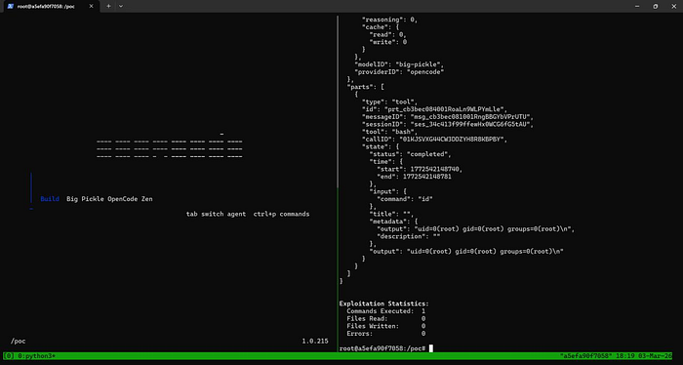Click the "sessionID" value line

click(x=448, y=124)
